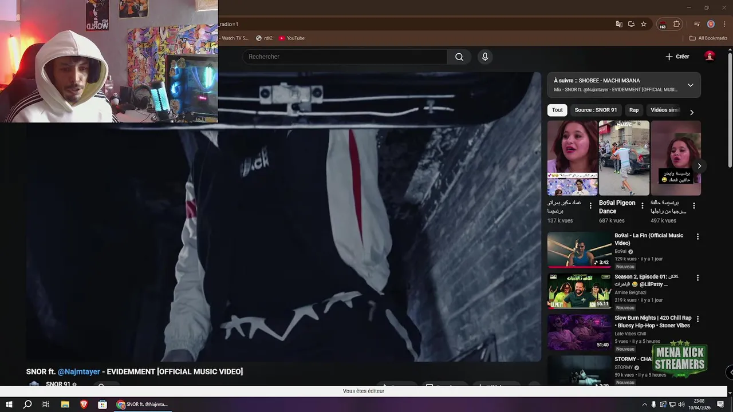Click Bo9al channel name under La Fin
733x412 pixels.
coord(620,251)
